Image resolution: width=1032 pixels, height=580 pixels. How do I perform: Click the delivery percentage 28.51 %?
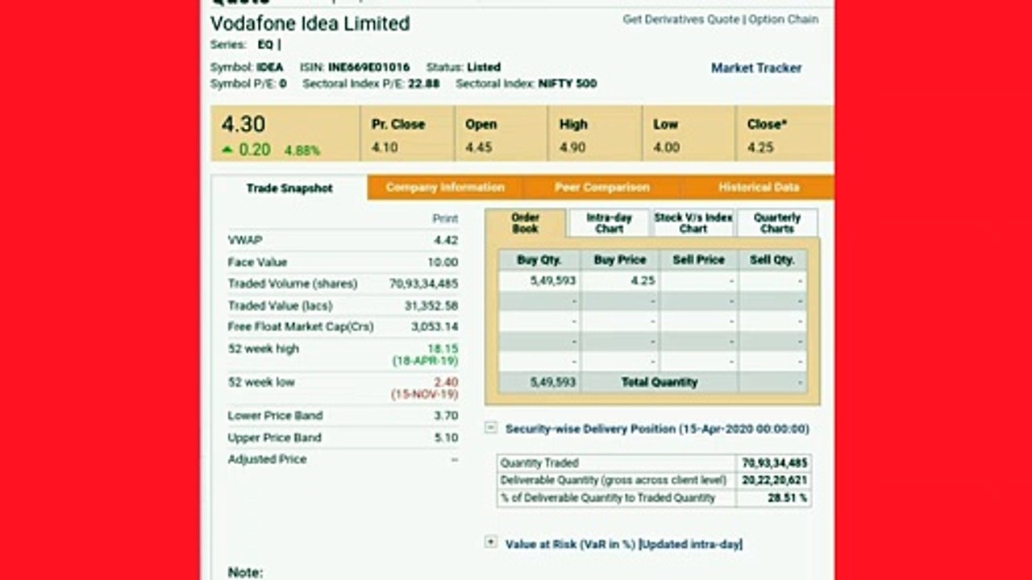coord(788,498)
